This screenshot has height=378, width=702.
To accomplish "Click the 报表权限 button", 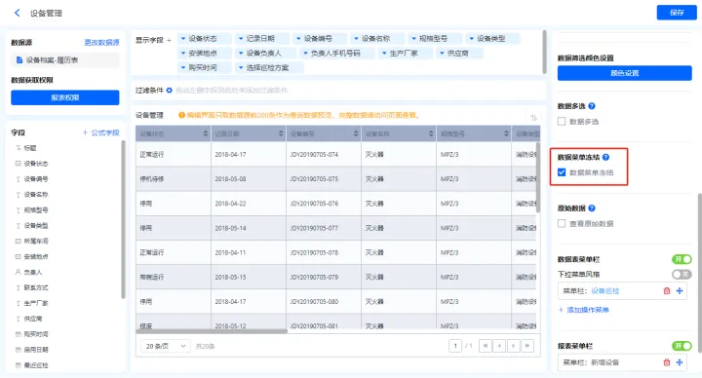I will (65, 97).
